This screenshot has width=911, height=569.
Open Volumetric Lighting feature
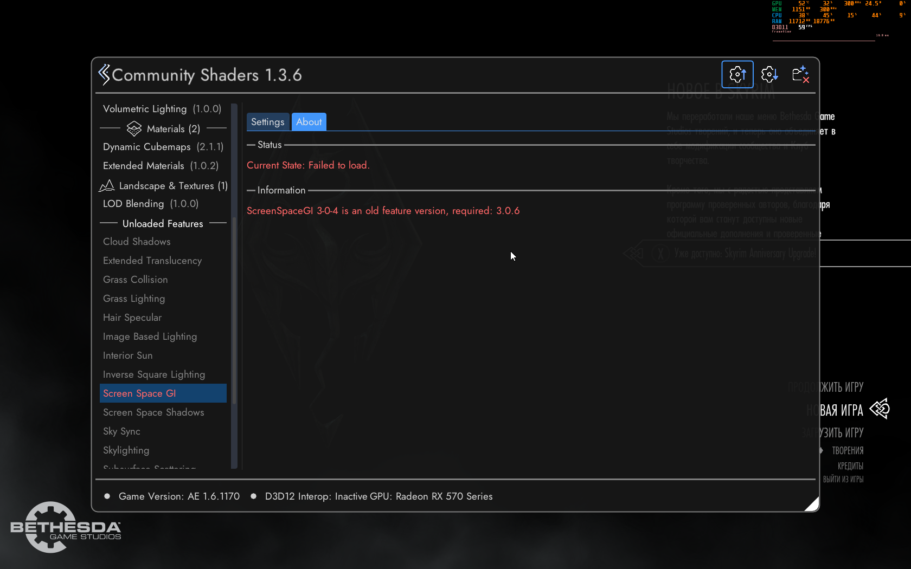pyautogui.click(x=162, y=109)
